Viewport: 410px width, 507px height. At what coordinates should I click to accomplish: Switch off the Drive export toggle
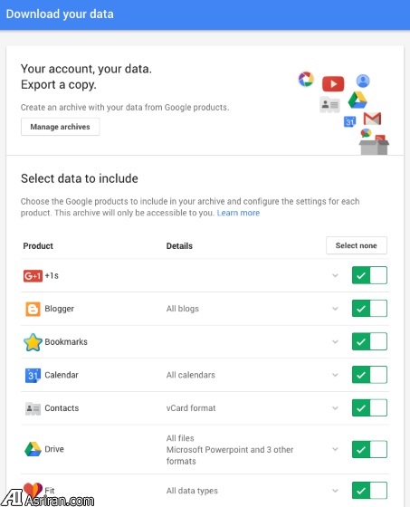coord(369,449)
